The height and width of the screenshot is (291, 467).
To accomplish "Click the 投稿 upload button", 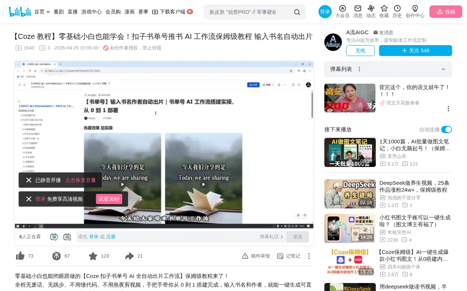I will [446, 12].
